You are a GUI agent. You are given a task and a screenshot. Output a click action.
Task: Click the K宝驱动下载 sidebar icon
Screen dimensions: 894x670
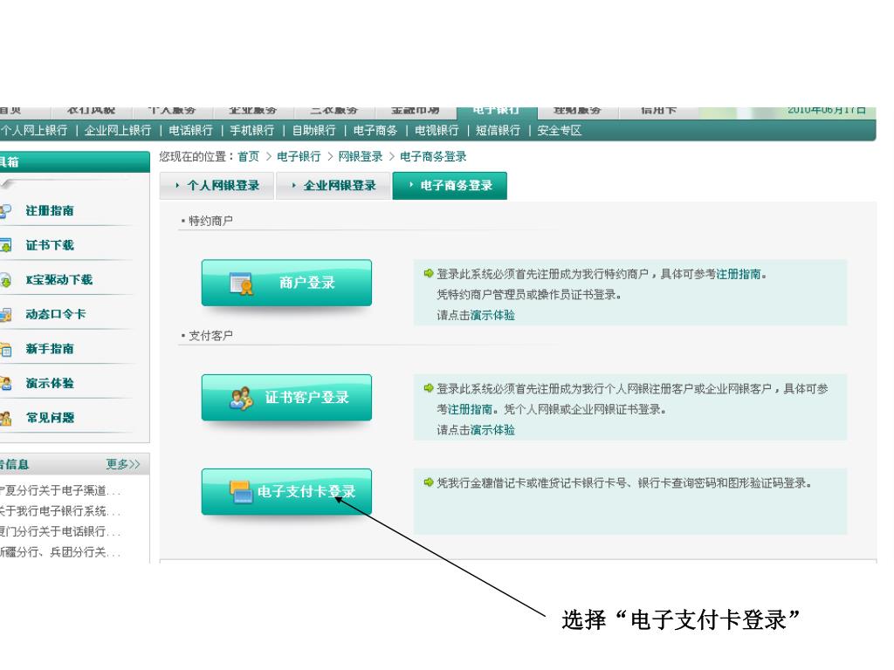6,280
